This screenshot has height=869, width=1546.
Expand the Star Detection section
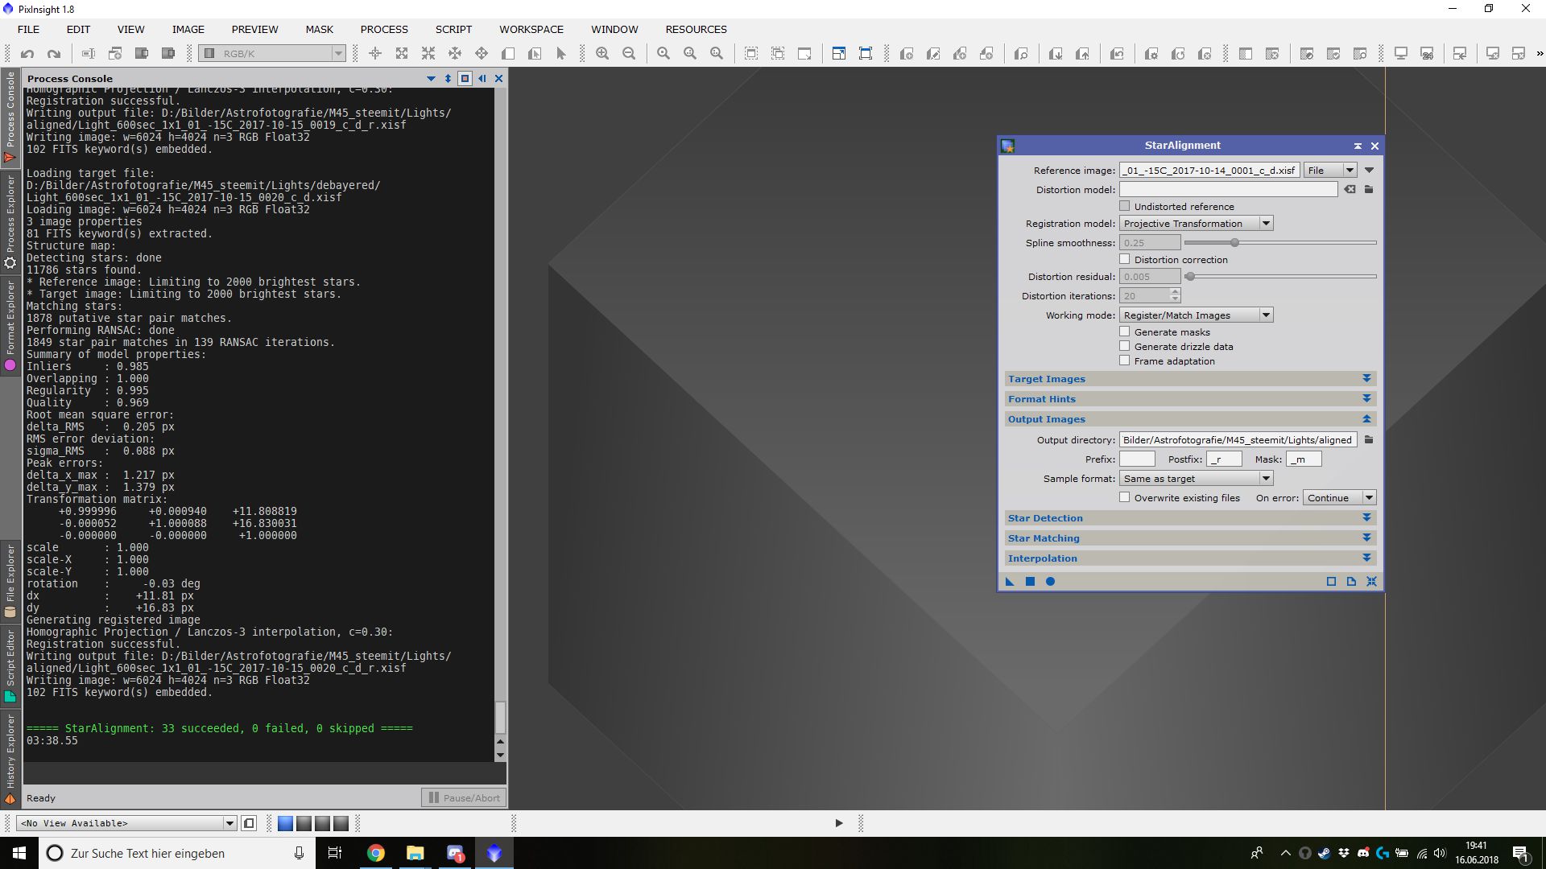click(1191, 518)
